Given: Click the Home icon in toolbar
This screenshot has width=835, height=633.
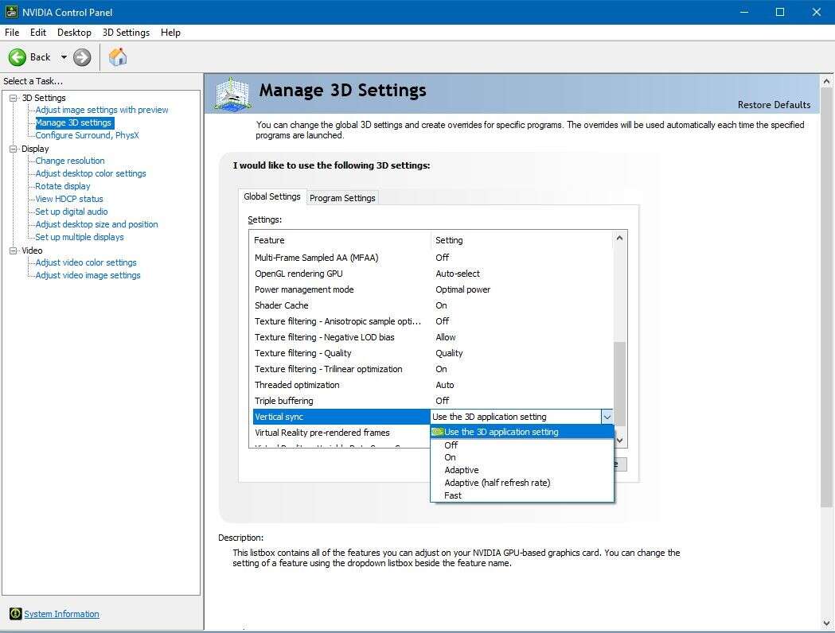Looking at the screenshot, I should coord(118,57).
